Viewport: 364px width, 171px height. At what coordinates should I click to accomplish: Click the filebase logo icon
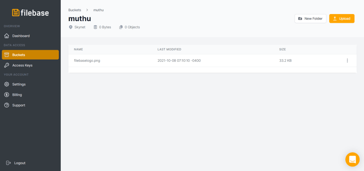click(16, 12)
